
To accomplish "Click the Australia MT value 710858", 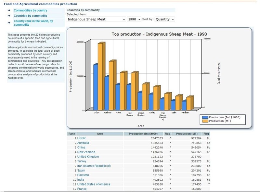I will coord(196,143).
